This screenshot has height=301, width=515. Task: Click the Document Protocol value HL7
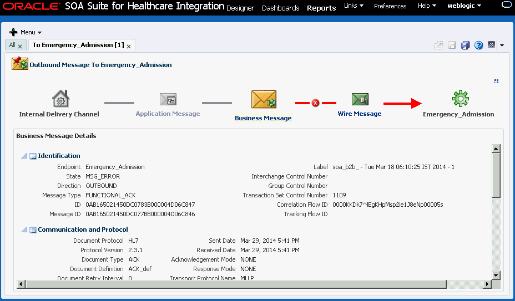coord(133,241)
